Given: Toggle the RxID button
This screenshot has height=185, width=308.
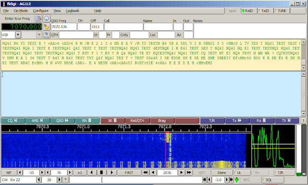Looking at the screenshot, I should pyautogui.click(x=249, y=11).
